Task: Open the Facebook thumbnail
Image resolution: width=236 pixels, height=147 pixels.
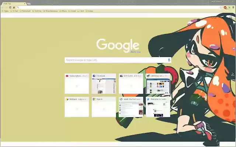Action: 104,84
